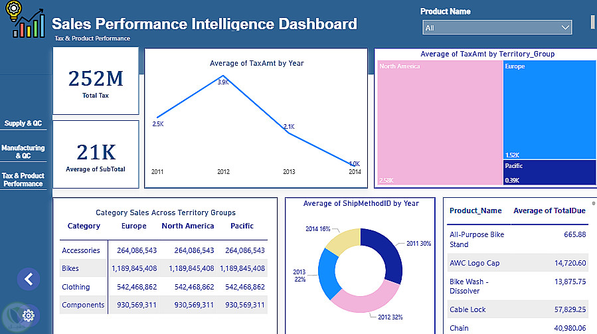Sort by Product_Name column header
The width and height of the screenshot is (597, 334).
point(475,211)
